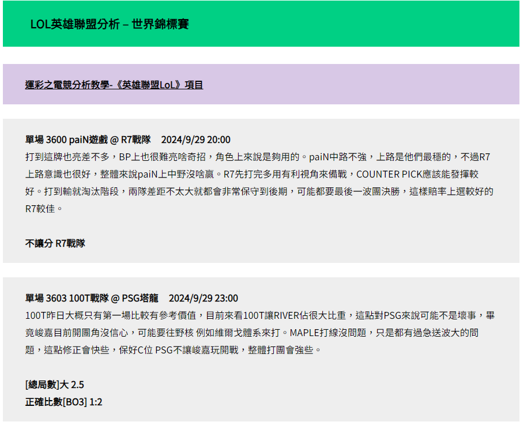Image resolution: width=520 pixels, height=422 pixels.
Task: Click the 2024/9/29 23:00 match time
Action: 203,298
